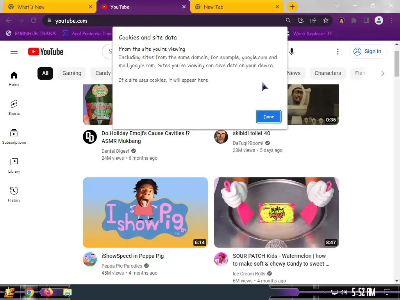Open Chrome three-dot menu
The width and height of the screenshot is (400, 300).
tap(391, 20)
